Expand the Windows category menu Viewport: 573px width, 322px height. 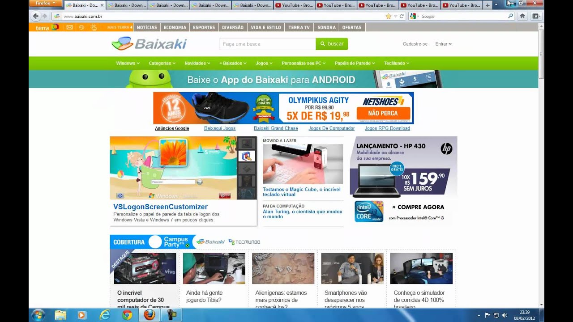128,63
